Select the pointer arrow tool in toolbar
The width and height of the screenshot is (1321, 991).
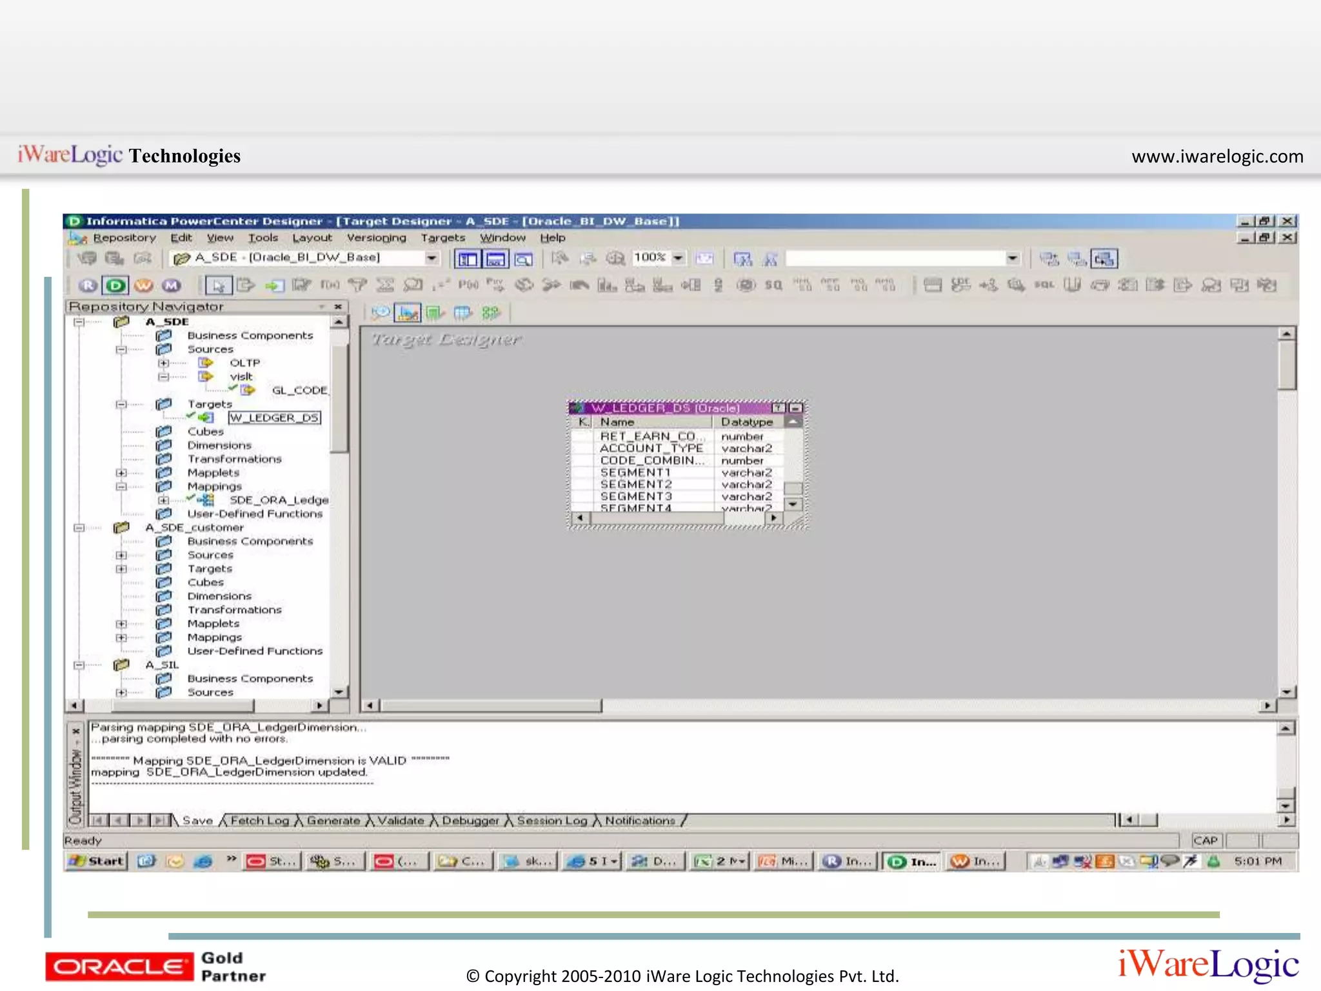pos(219,285)
